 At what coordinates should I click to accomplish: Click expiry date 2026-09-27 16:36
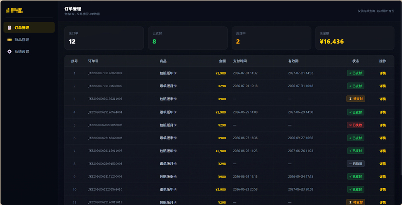pos(300,138)
